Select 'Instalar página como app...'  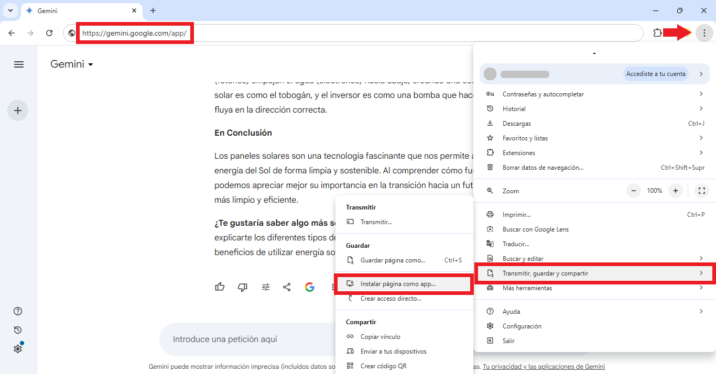[x=404, y=284]
